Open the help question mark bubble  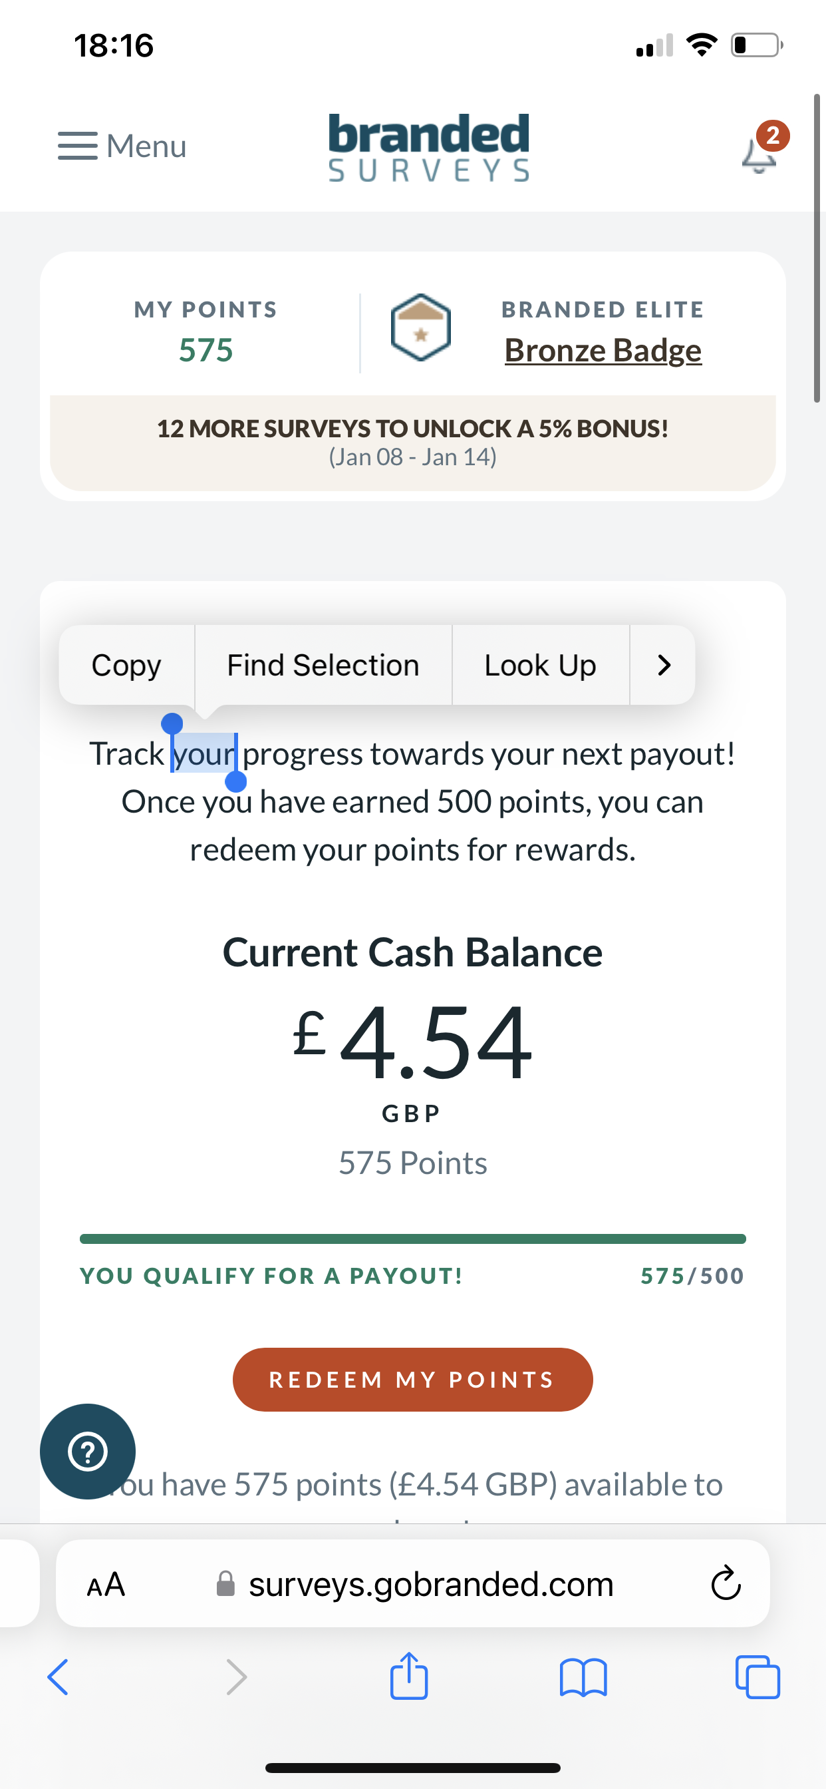click(88, 1451)
